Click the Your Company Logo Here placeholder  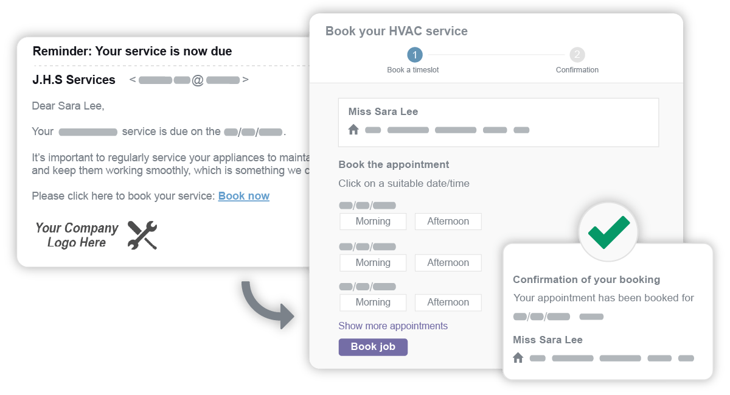click(x=77, y=236)
